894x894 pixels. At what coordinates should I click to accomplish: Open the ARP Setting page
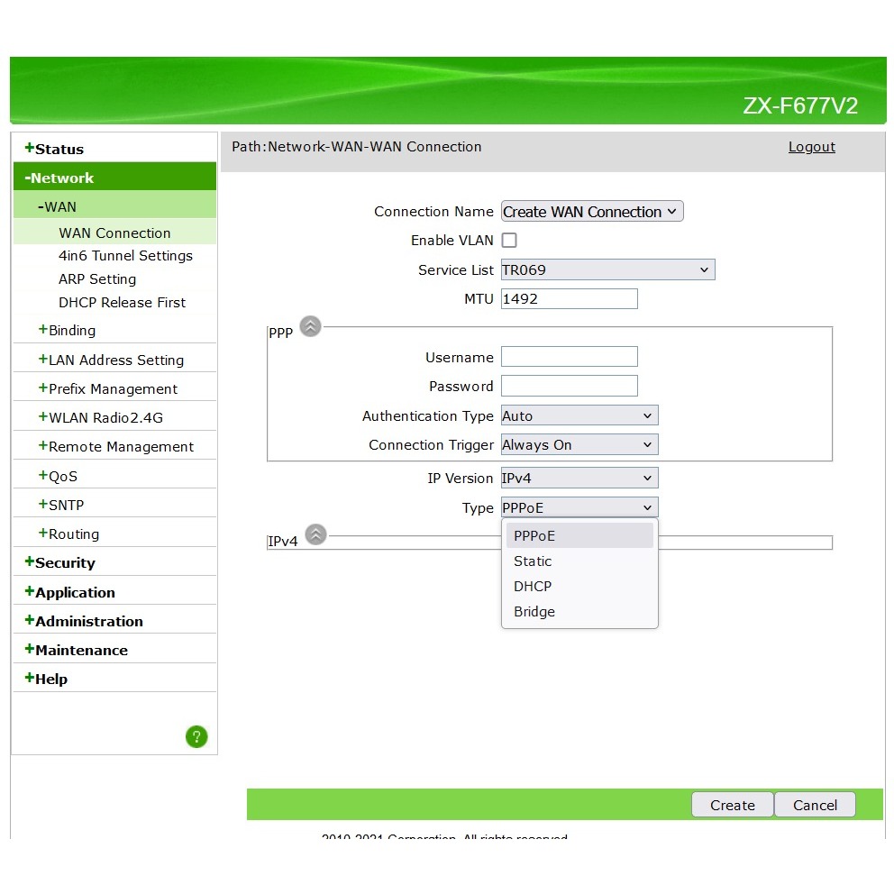tap(97, 279)
